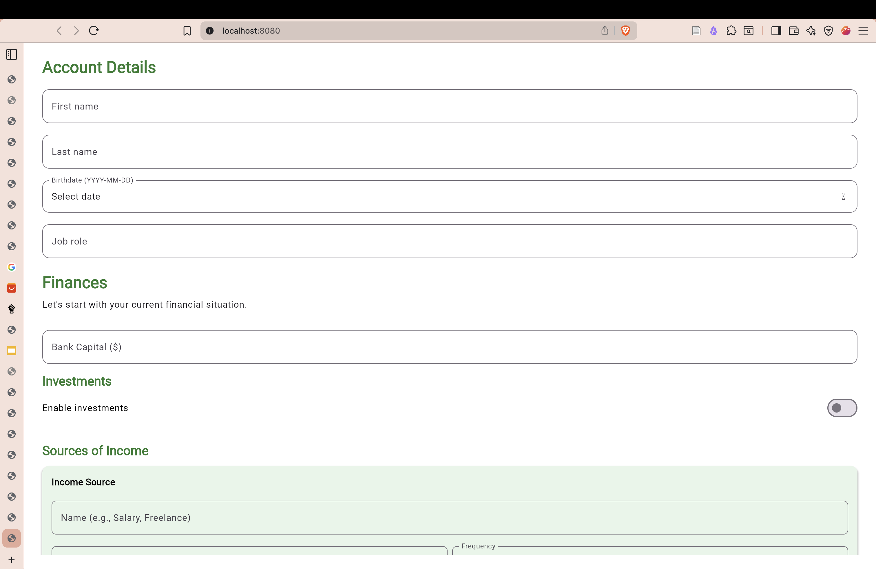Click the user profile avatar button
The image size is (876, 569).
846,30
